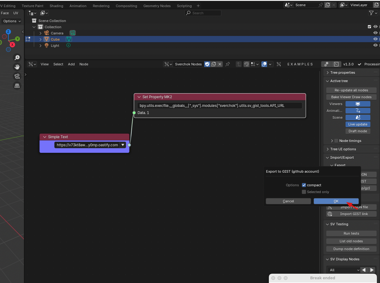Enable the Node timings checkbox
The height and width of the screenshot is (283, 380).
[336, 141]
